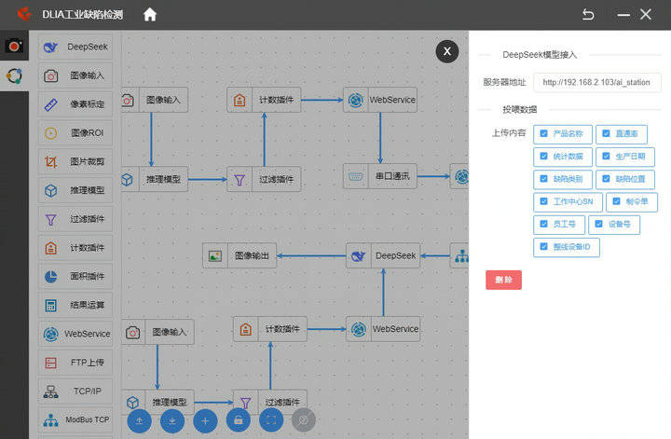
Task: Toggle the 工作中心SN checkbox
Action: [544, 201]
